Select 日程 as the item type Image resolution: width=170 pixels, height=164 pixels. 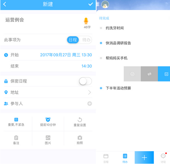click(73, 40)
